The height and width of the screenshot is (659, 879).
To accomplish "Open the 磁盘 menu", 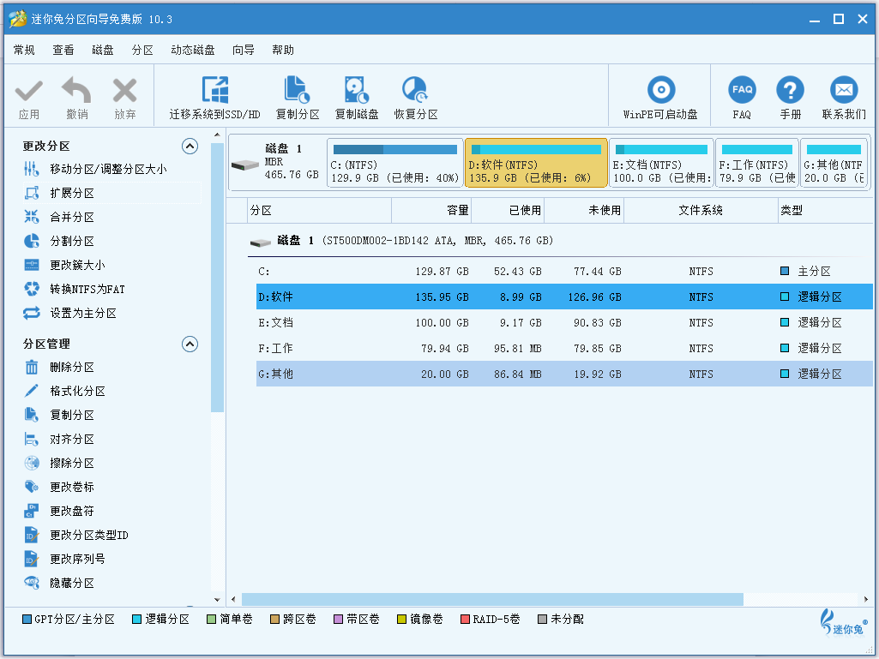I will [103, 50].
